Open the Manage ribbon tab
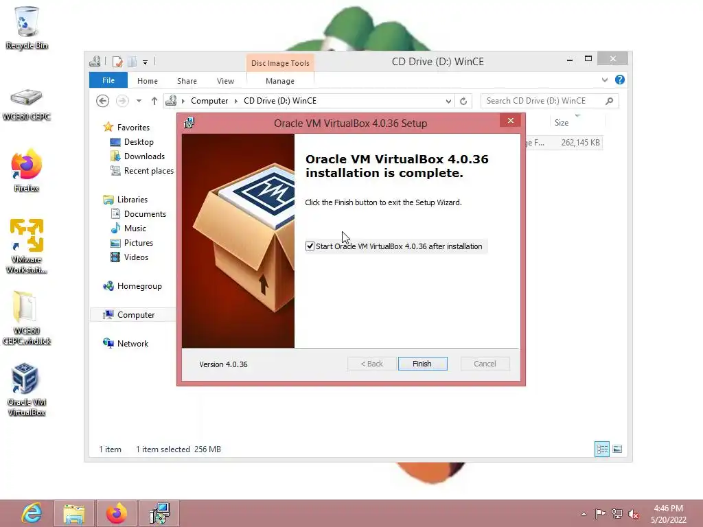This screenshot has width=703, height=527. point(280,81)
